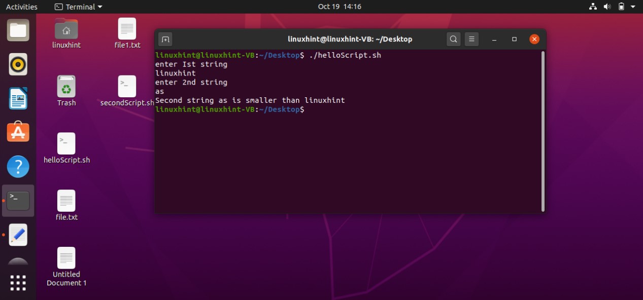Screen dimensions: 643x300
Task: Open LibreOffice Writer from the dock
Action: click(x=18, y=98)
